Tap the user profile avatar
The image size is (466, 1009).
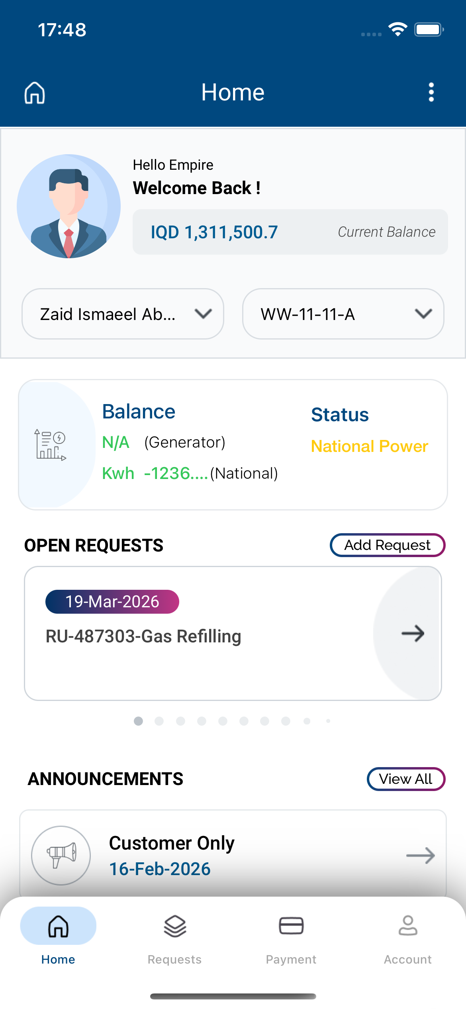point(69,206)
